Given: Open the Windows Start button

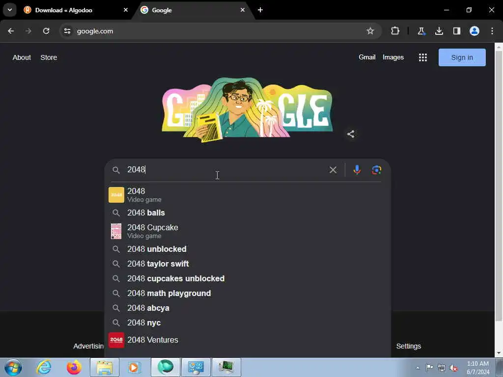Looking at the screenshot, I should pyautogui.click(x=13, y=367).
